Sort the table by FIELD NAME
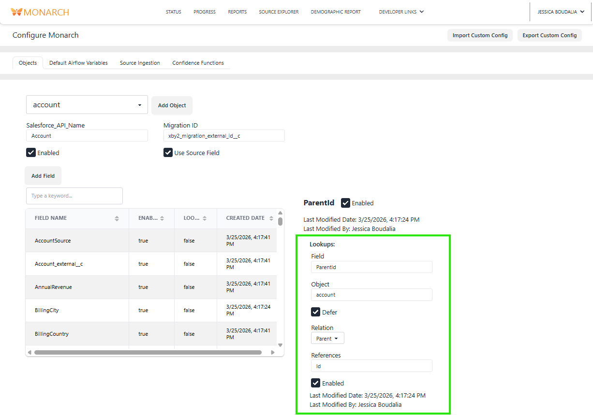The height and width of the screenshot is (415, 593). 117,218
